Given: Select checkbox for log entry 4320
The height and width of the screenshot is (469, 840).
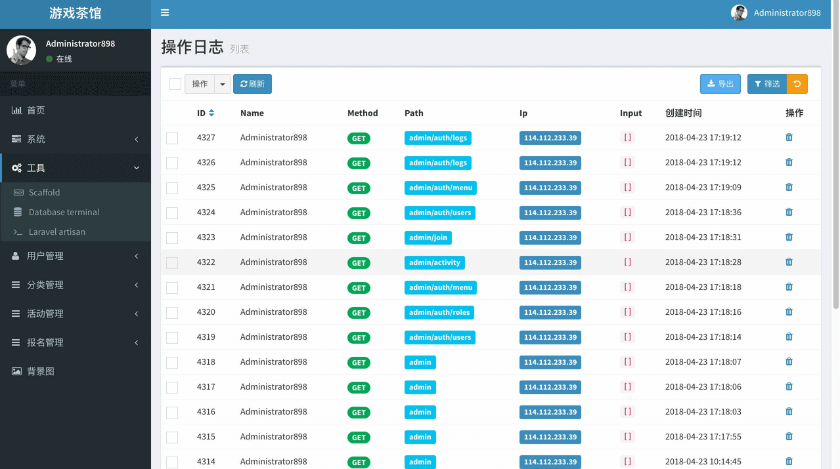Looking at the screenshot, I should 172,313.
